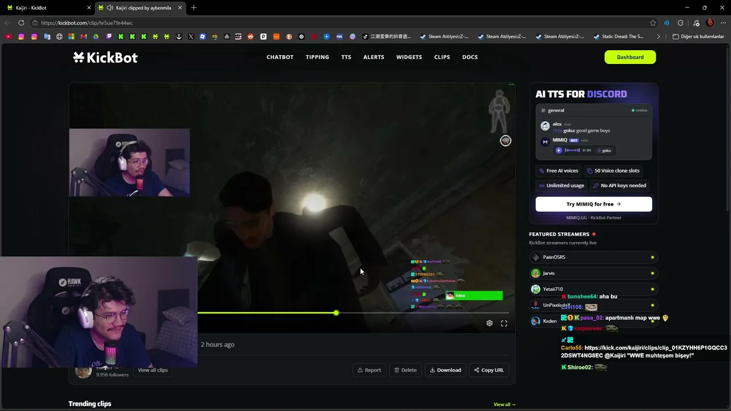This screenshot has height=411, width=731.
Task: Play the MIMIQ bot audio message
Action: 559,150
